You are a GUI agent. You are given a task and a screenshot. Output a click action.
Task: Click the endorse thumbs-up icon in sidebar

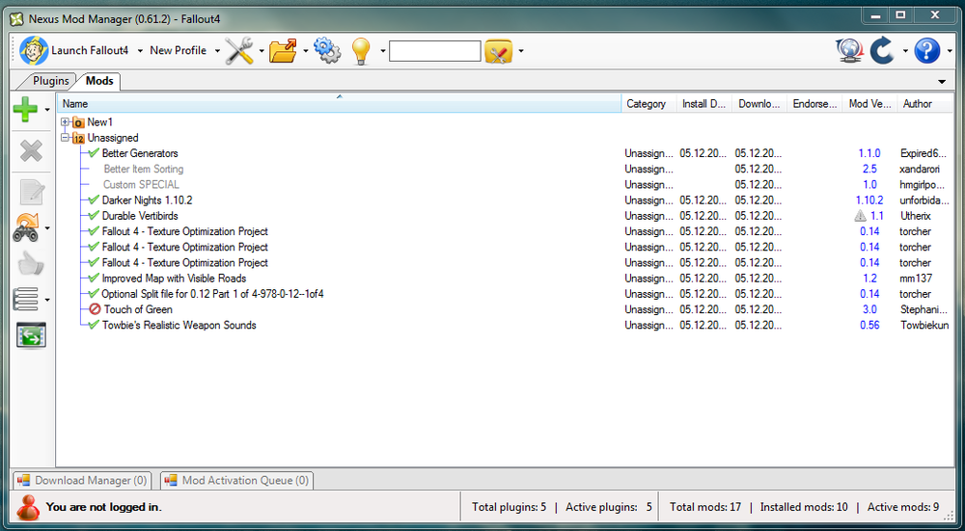(31, 263)
